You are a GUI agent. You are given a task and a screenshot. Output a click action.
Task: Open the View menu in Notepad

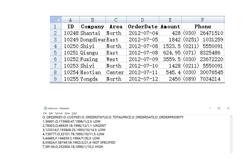pos(67,113)
